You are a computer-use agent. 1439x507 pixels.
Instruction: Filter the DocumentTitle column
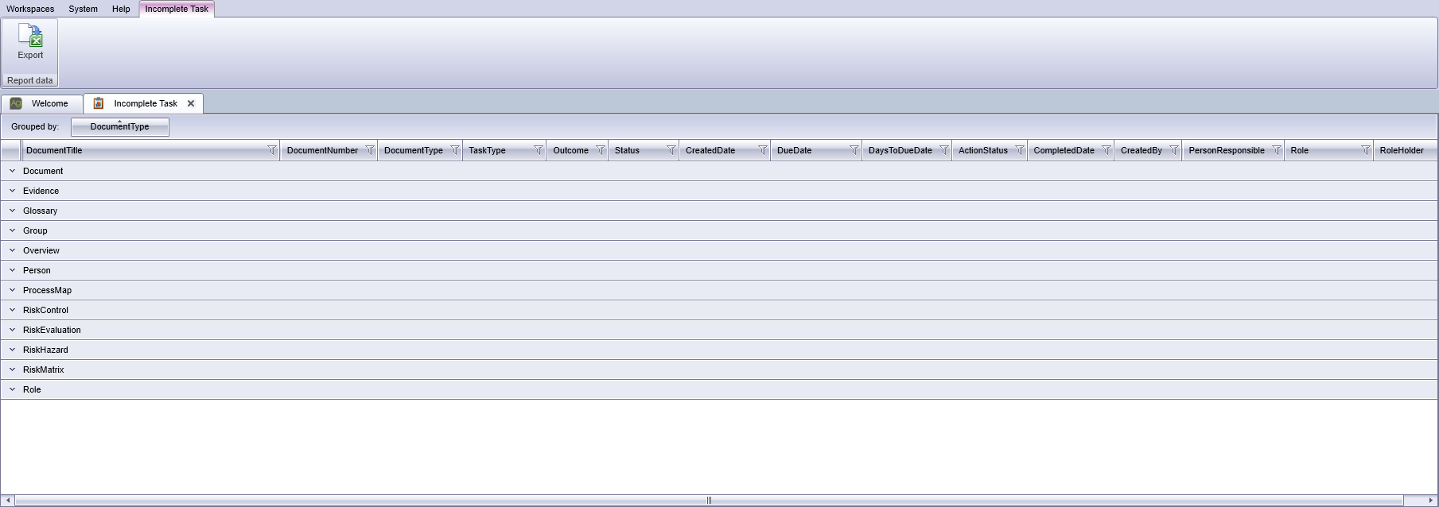(x=271, y=150)
